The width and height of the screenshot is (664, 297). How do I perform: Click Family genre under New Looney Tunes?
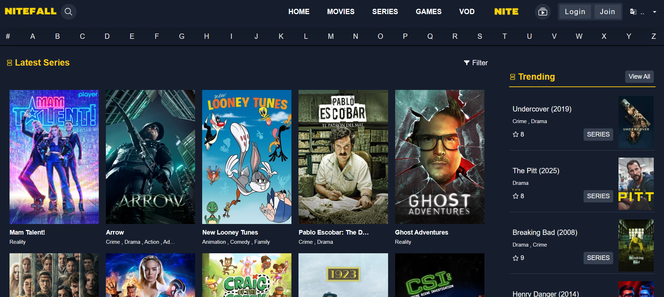point(262,242)
